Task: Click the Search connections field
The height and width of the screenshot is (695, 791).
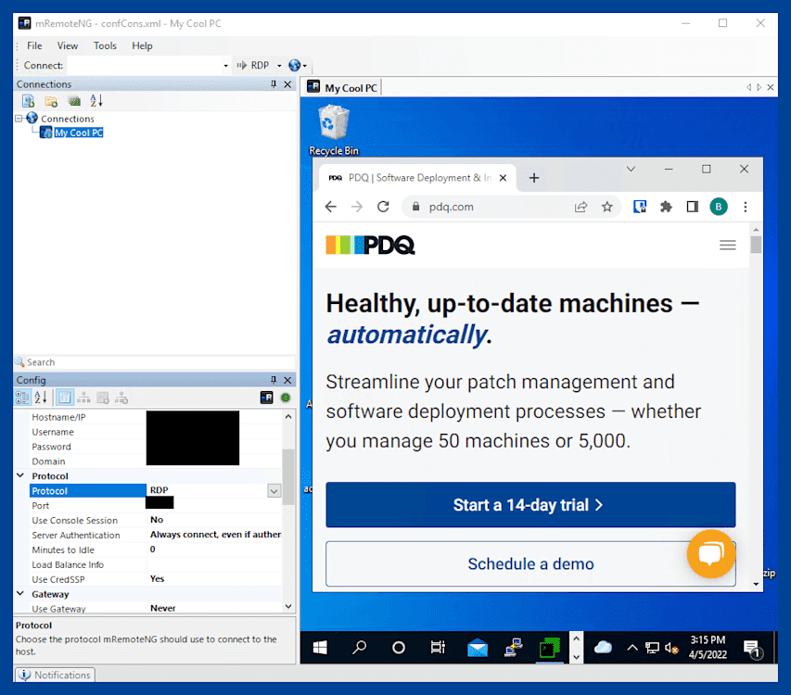Action: coord(154,362)
